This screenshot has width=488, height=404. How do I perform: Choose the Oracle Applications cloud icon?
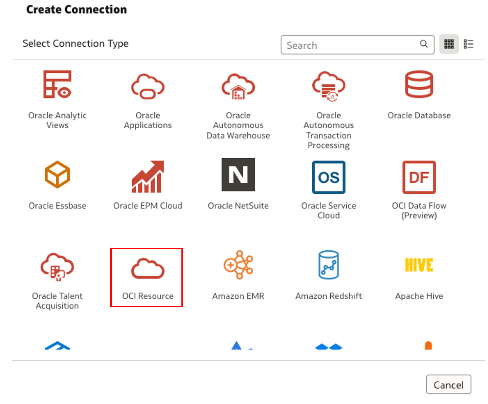tap(148, 86)
